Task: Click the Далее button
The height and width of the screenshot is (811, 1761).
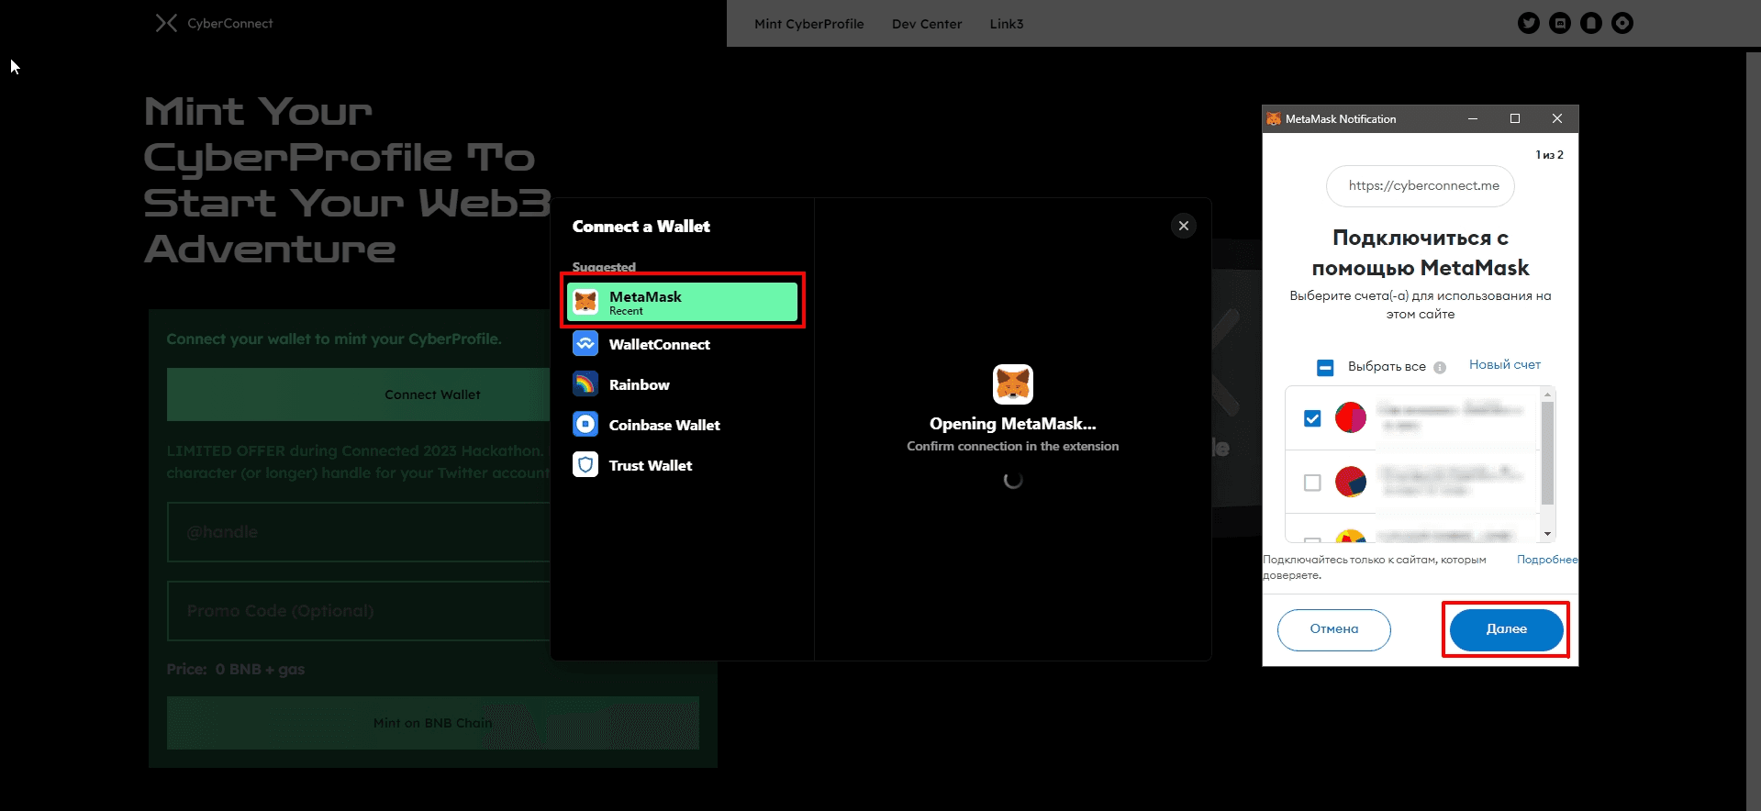Action: coord(1506,629)
